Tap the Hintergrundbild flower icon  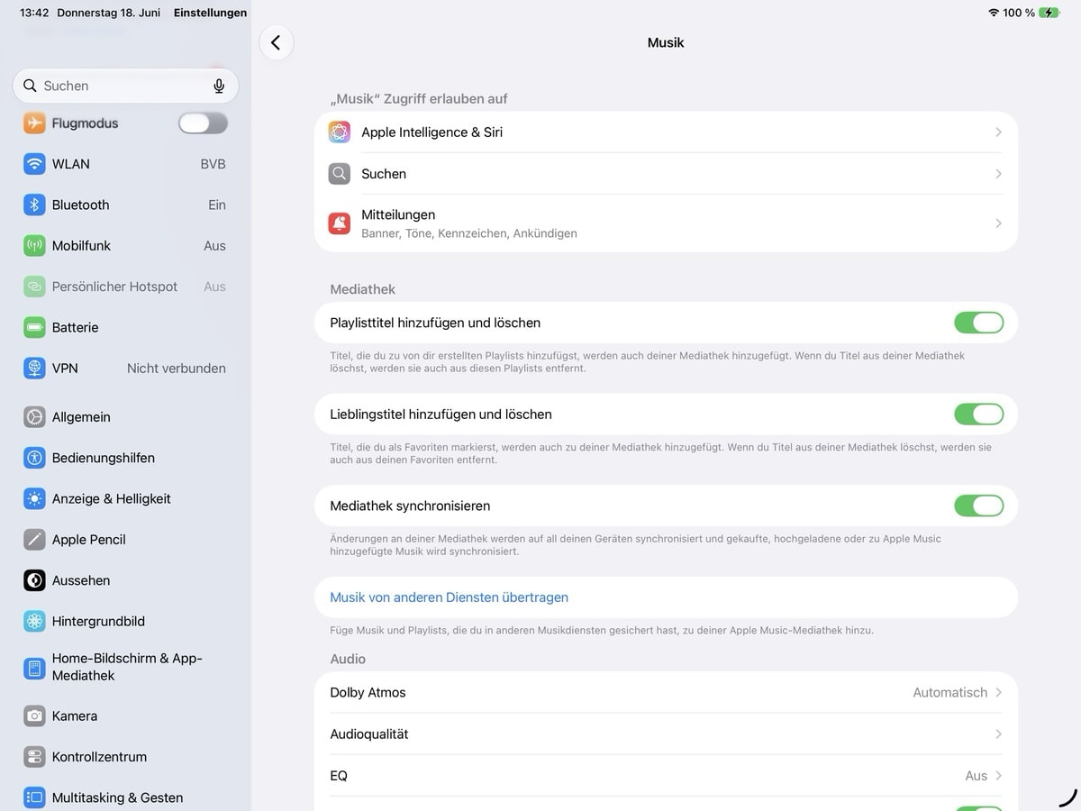[34, 621]
